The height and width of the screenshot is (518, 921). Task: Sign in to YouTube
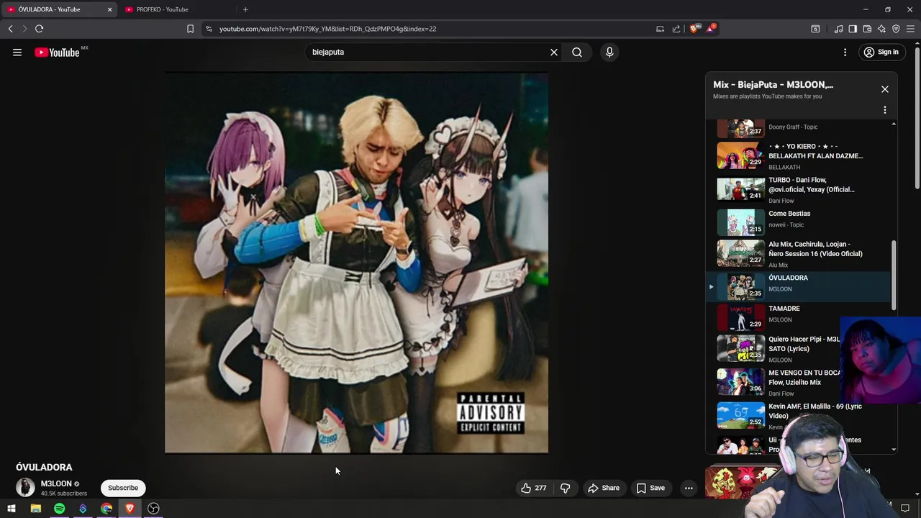(x=881, y=52)
